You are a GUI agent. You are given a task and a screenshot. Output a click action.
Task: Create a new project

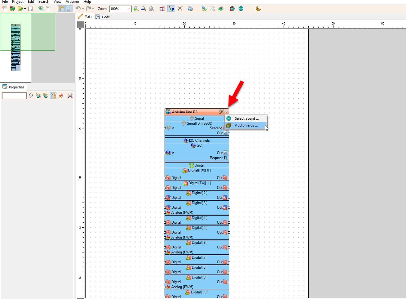point(5,9)
